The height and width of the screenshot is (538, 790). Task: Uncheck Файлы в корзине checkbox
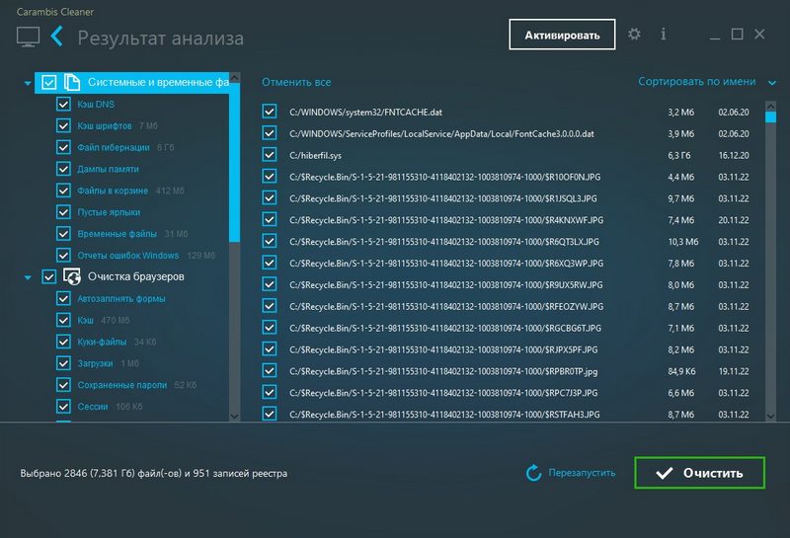click(x=63, y=191)
